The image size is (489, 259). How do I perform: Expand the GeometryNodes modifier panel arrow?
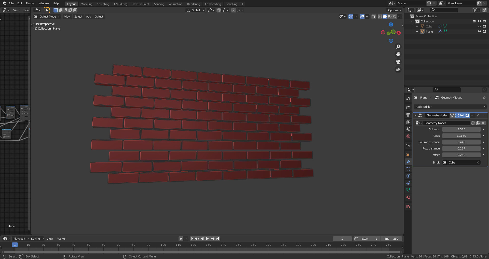[415, 115]
